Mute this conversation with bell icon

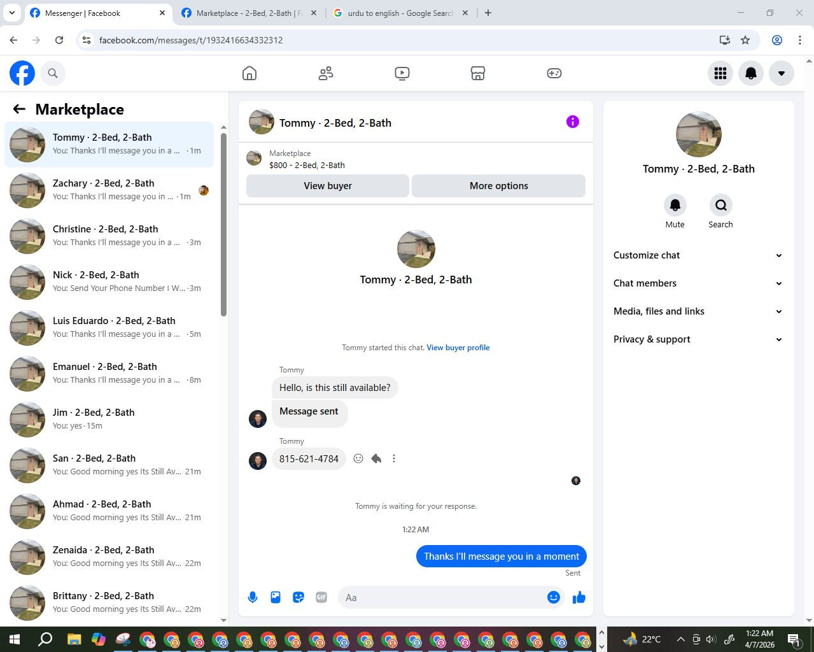coord(675,205)
